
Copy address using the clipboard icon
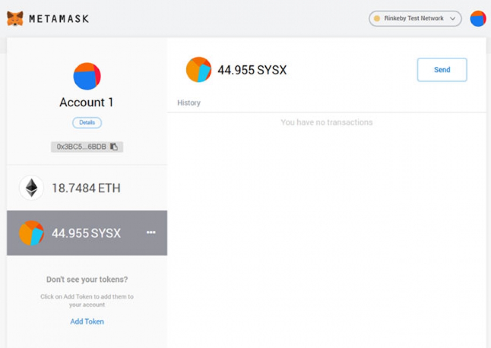point(114,147)
